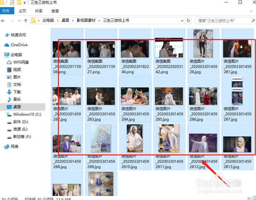Go back with the back arrow

click(3, 20)
